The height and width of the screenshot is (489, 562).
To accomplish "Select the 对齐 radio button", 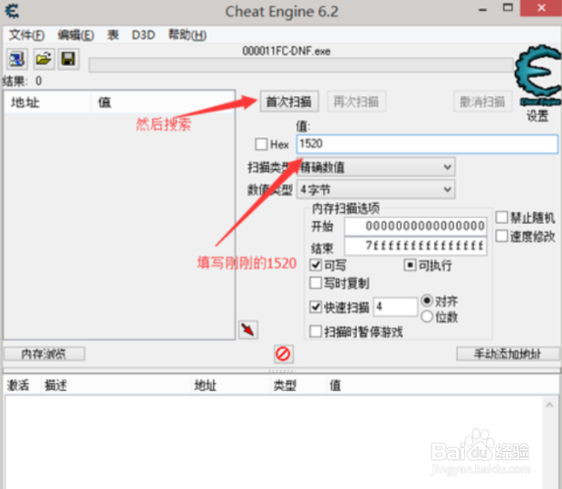I will point(427,300).
